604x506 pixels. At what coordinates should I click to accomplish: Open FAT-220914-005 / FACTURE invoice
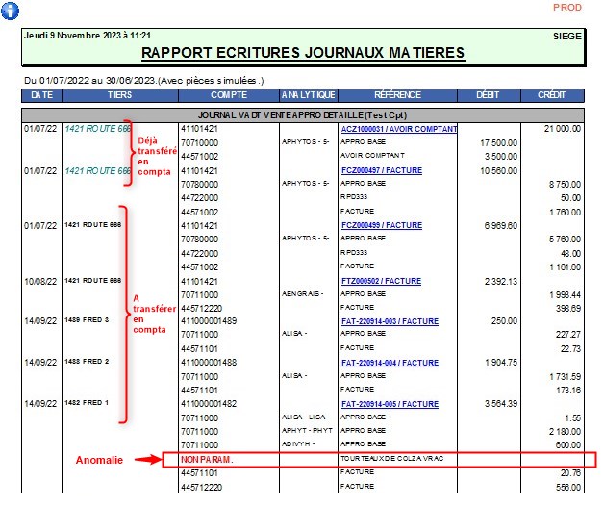click(x=390, y=404)
